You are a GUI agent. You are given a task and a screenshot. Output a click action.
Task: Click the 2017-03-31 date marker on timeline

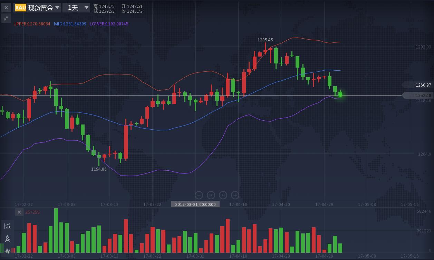point(195,204)
